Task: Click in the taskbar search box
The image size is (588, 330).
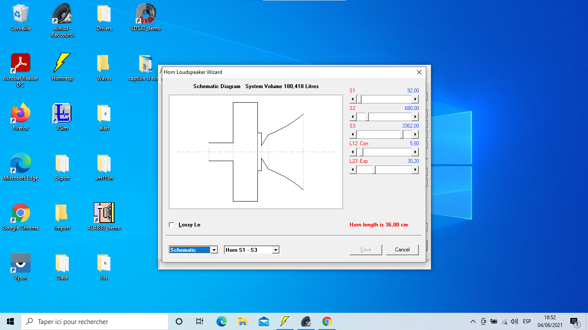Action: coord(95,321)
